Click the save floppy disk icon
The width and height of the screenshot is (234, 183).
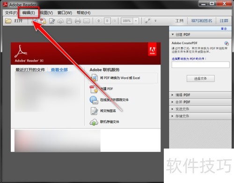point(69,21)
